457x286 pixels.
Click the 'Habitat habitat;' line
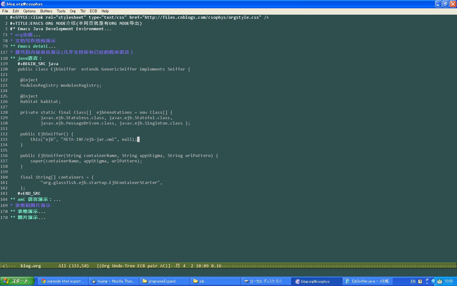[x=40, y=101]
